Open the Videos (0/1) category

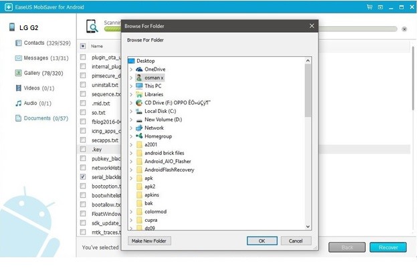coord(35,88)
